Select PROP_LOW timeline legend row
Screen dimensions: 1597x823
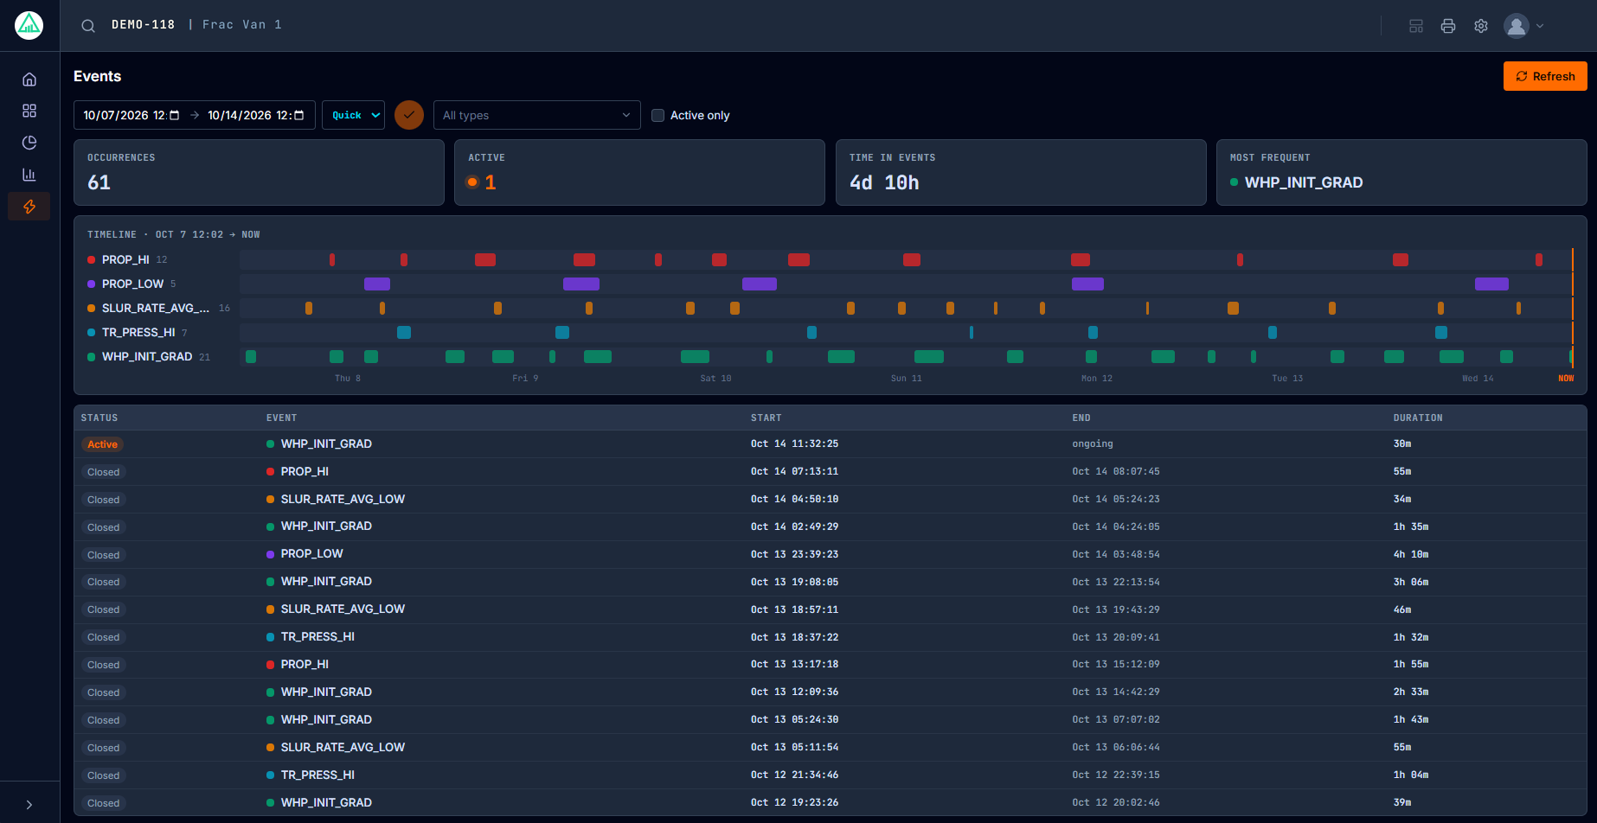click(x=131, y=284)
